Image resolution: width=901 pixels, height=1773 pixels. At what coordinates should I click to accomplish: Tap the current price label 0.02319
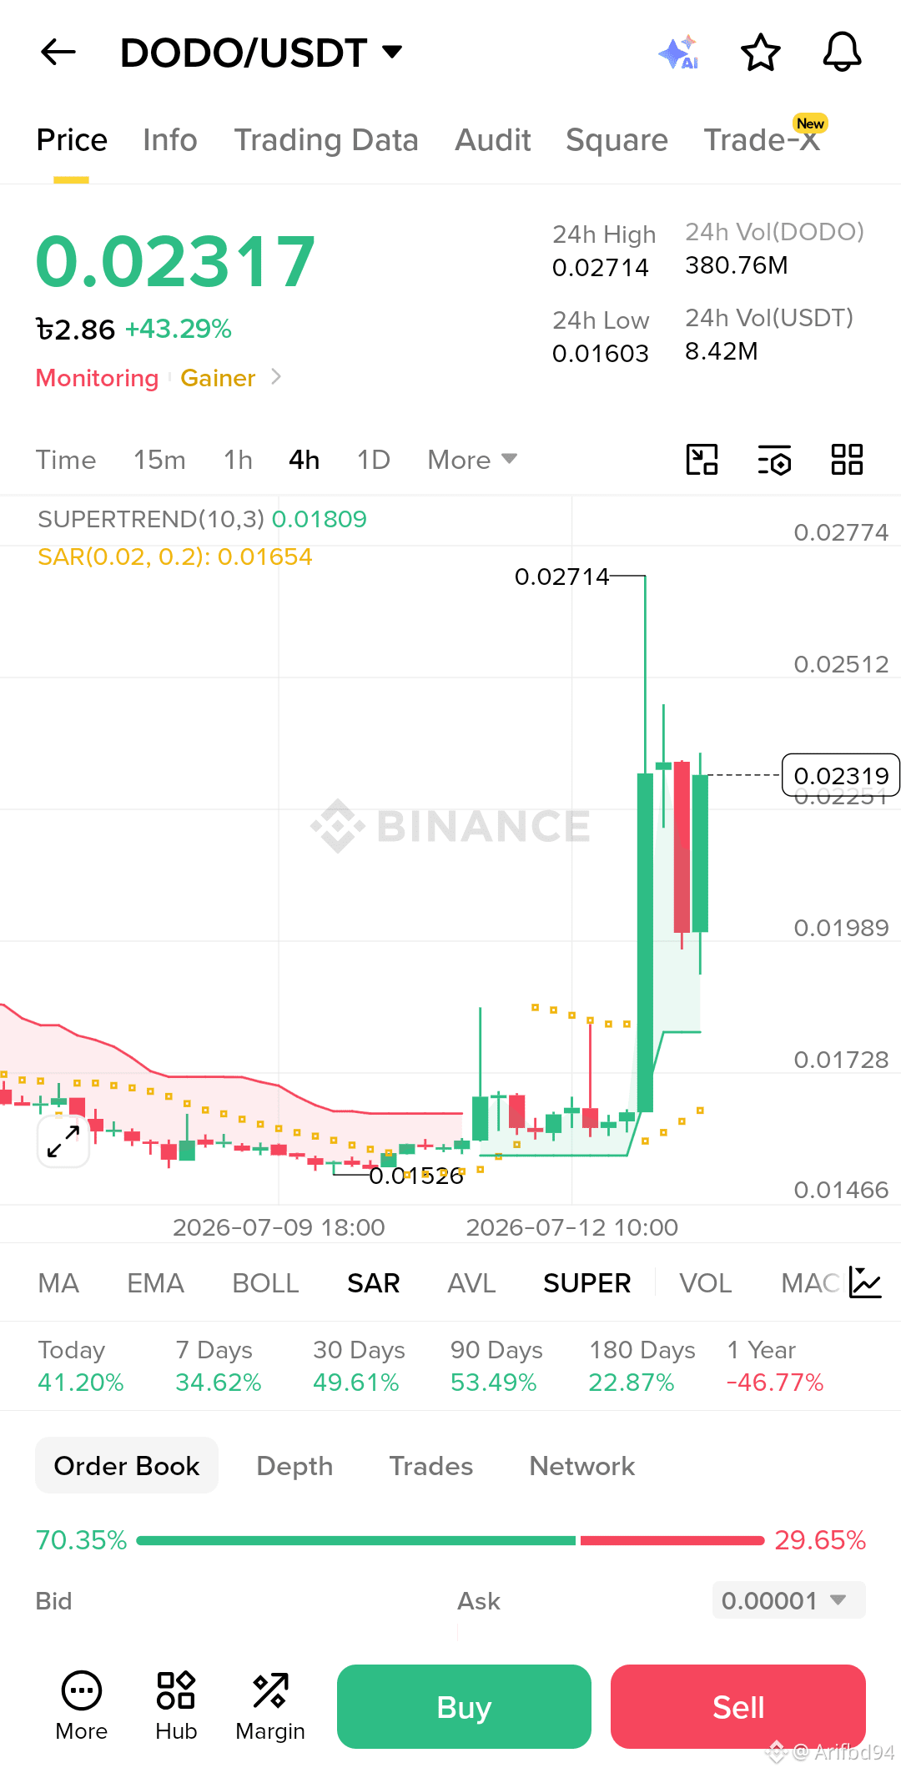[841, 775]
